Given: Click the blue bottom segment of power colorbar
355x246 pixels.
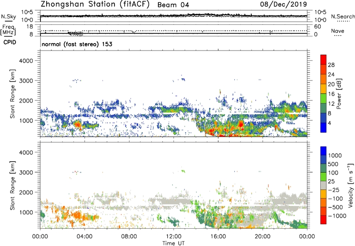Looking at the screenshot, I should [323, 128].
